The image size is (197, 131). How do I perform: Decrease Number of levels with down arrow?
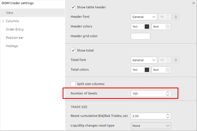168,95
